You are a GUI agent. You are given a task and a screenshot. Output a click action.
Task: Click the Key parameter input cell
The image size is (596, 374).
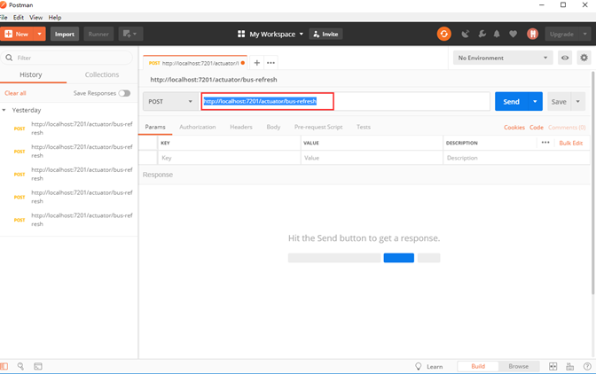229,158
